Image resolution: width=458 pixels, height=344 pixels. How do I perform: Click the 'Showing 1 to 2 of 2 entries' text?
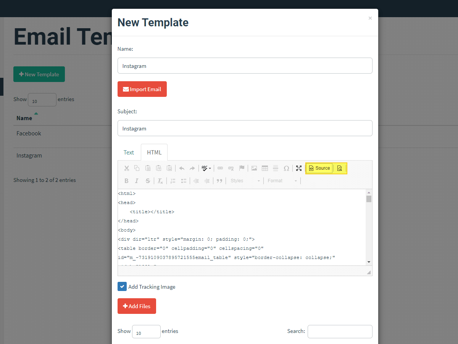click(45, 180)
